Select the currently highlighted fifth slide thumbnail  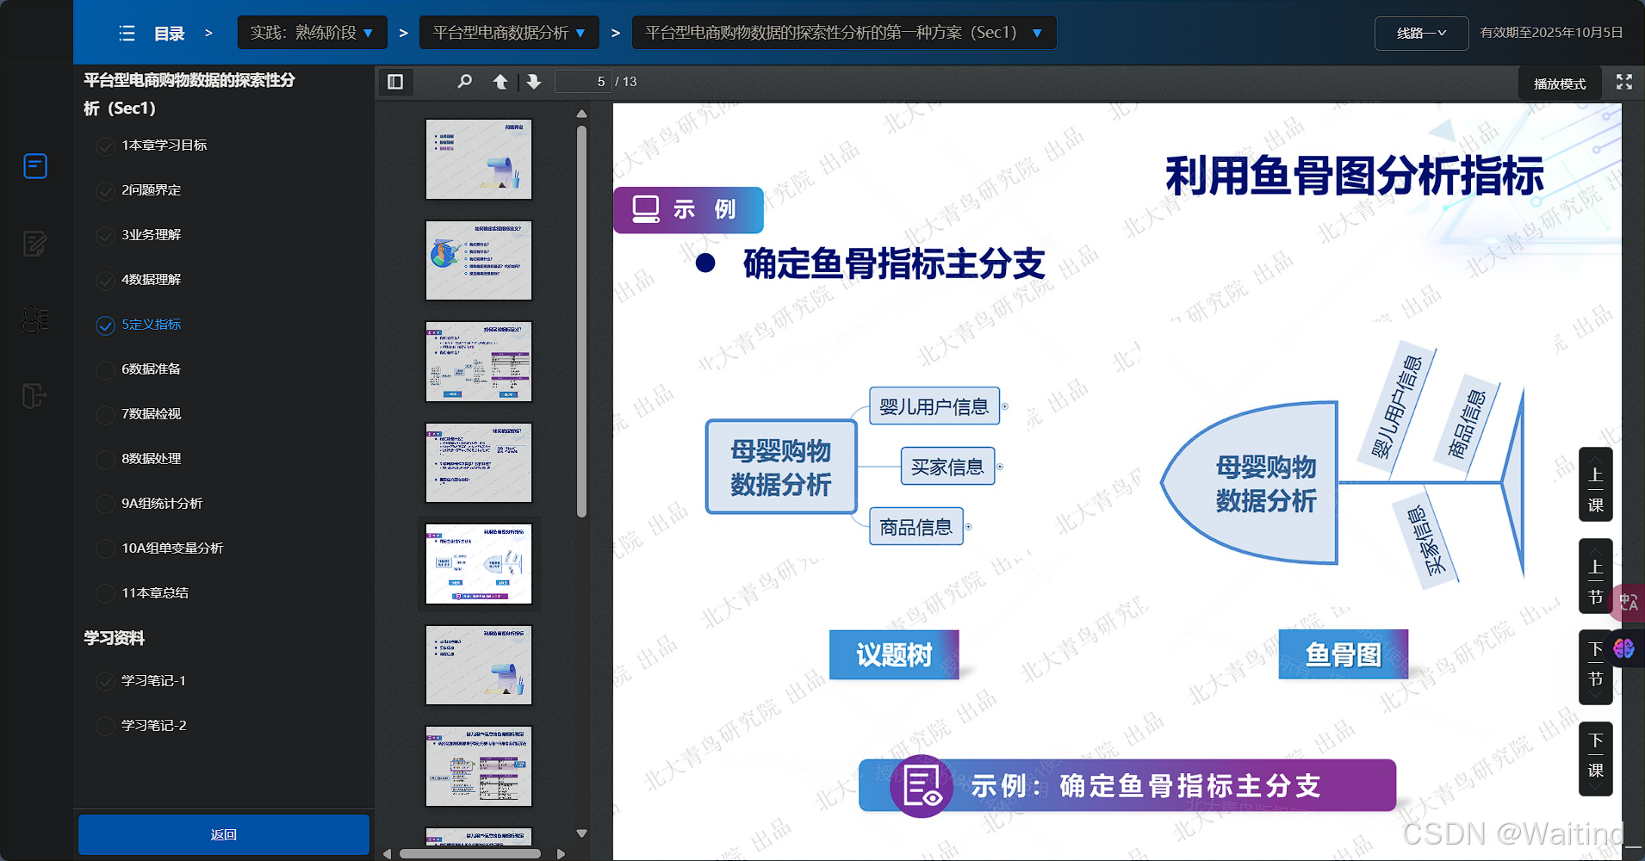tap(479, 564)
